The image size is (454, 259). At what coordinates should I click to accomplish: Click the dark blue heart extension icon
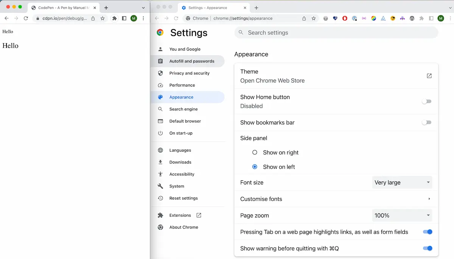point(335,18)
